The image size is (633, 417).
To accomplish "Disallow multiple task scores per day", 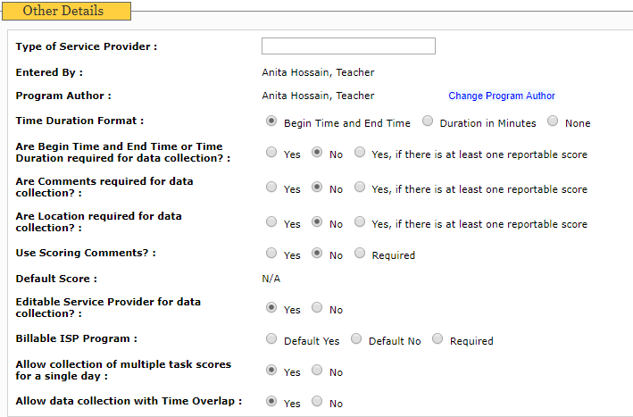I will [317, 370].
